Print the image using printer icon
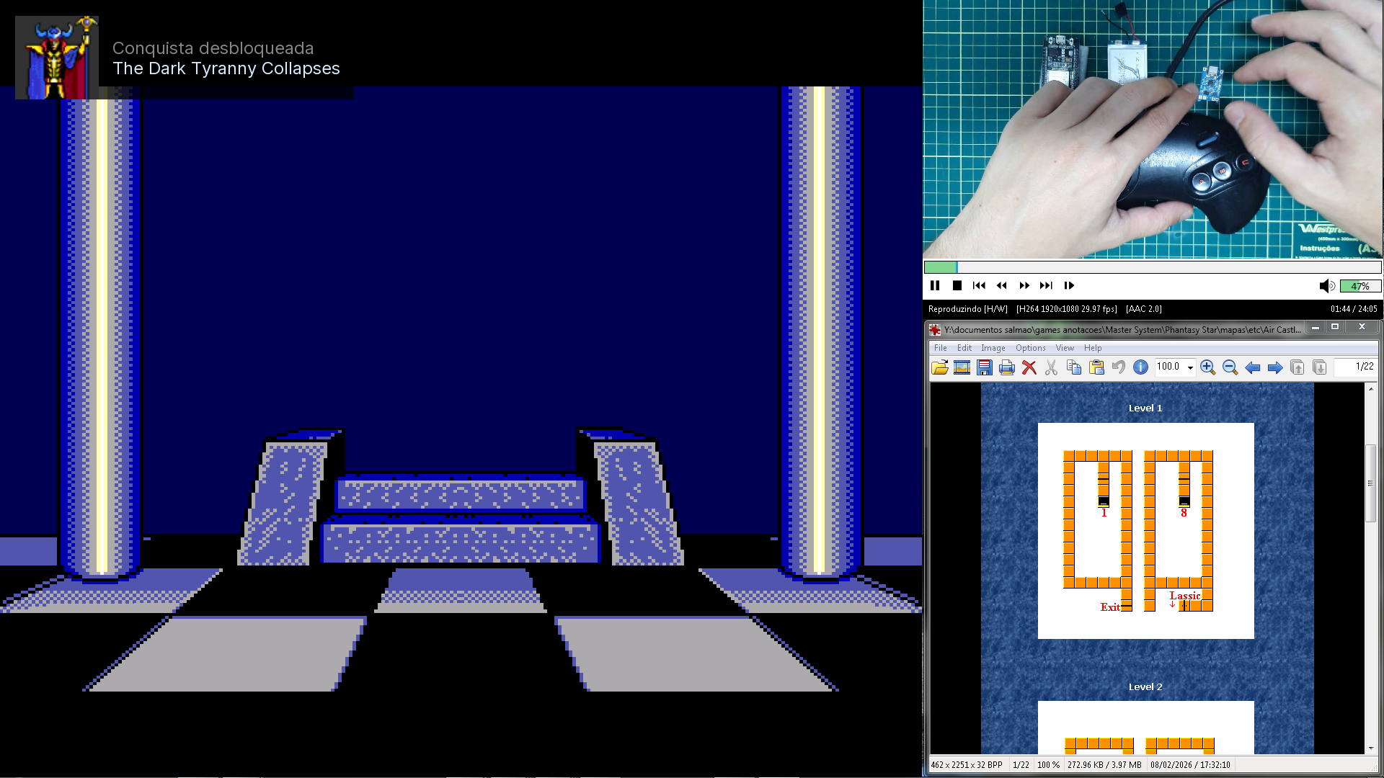The image size is (1384, 778). [x=1006, y=368]
